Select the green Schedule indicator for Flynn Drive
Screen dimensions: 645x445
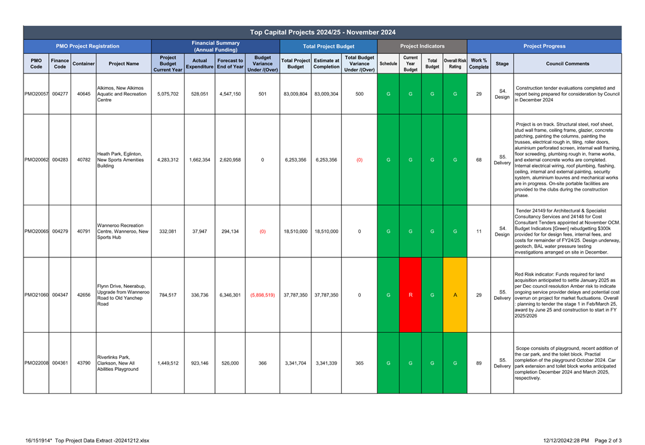[x=388, y=295]
